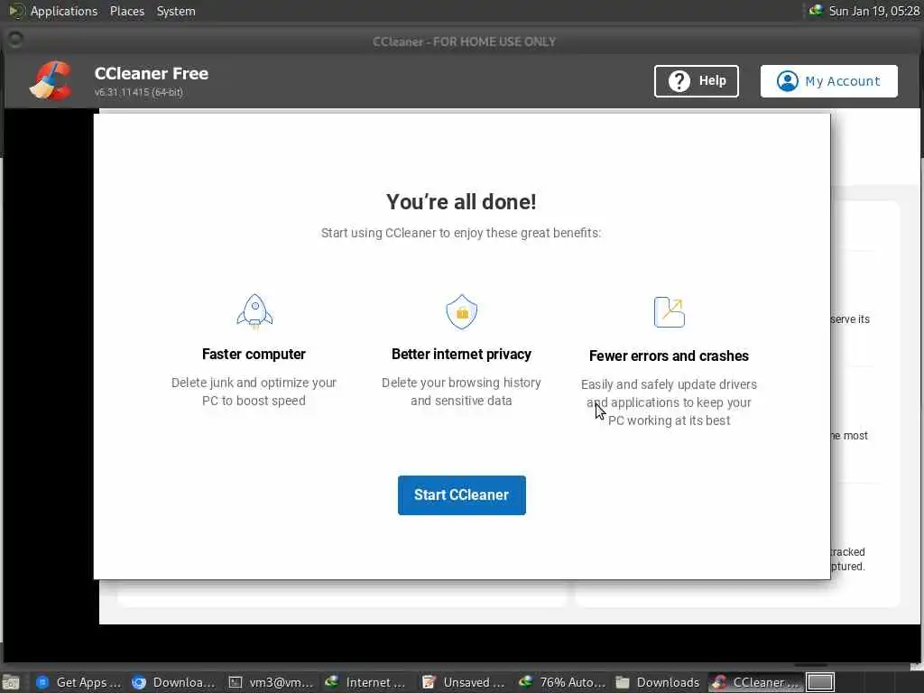Switch to the vm3@vm terminal taskbar item
The image size is (924, 693).
pyautogui.click(x=271, y=682)
